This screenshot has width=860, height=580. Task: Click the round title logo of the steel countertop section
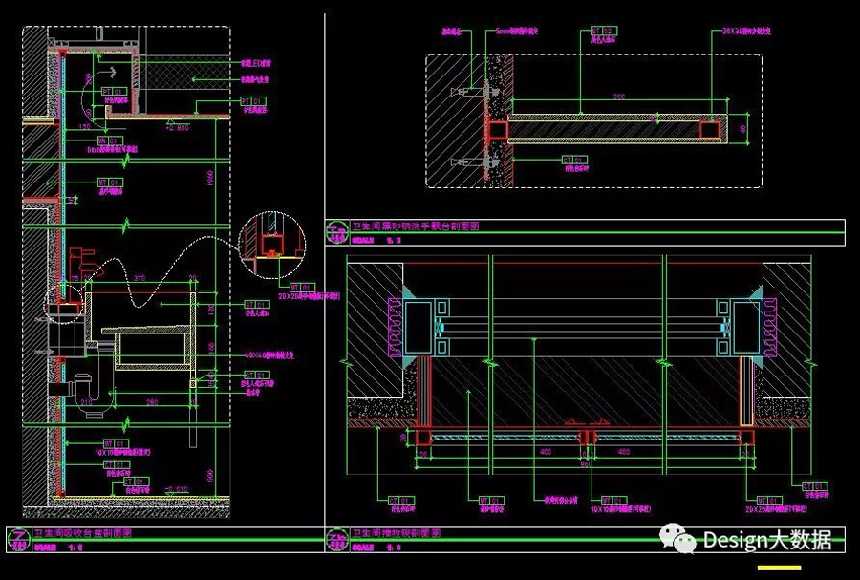point(335,230)
